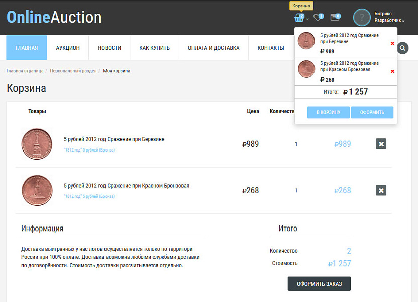Delete the Красном Бронзовая row from cart table
Viewport: 418px width, 302px height.
click(381, 190)
